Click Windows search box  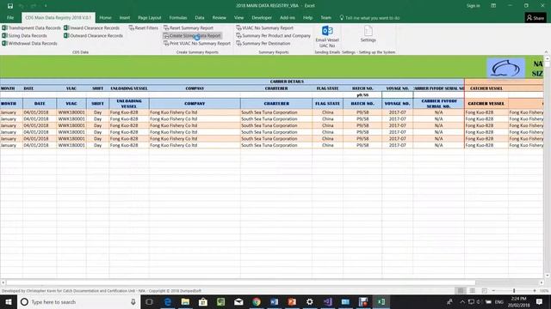coord(78,301)
